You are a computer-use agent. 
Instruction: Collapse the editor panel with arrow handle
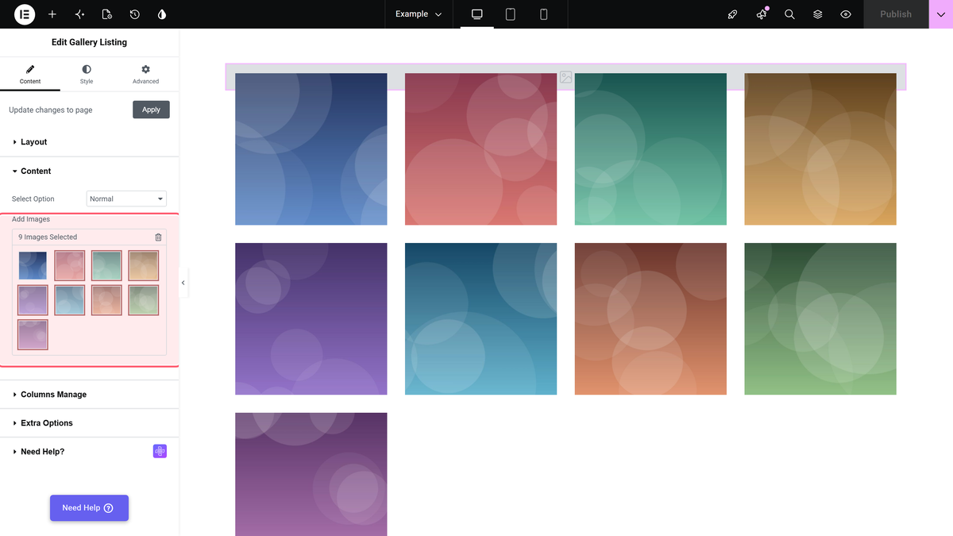pos(183,283)
